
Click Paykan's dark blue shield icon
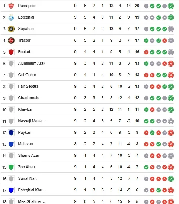pos(11,133)
